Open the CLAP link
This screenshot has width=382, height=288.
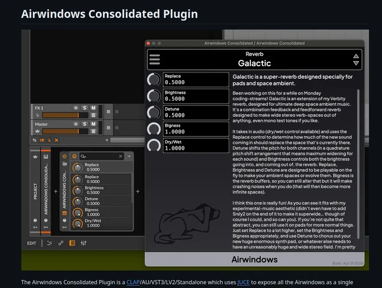point(133,282)
